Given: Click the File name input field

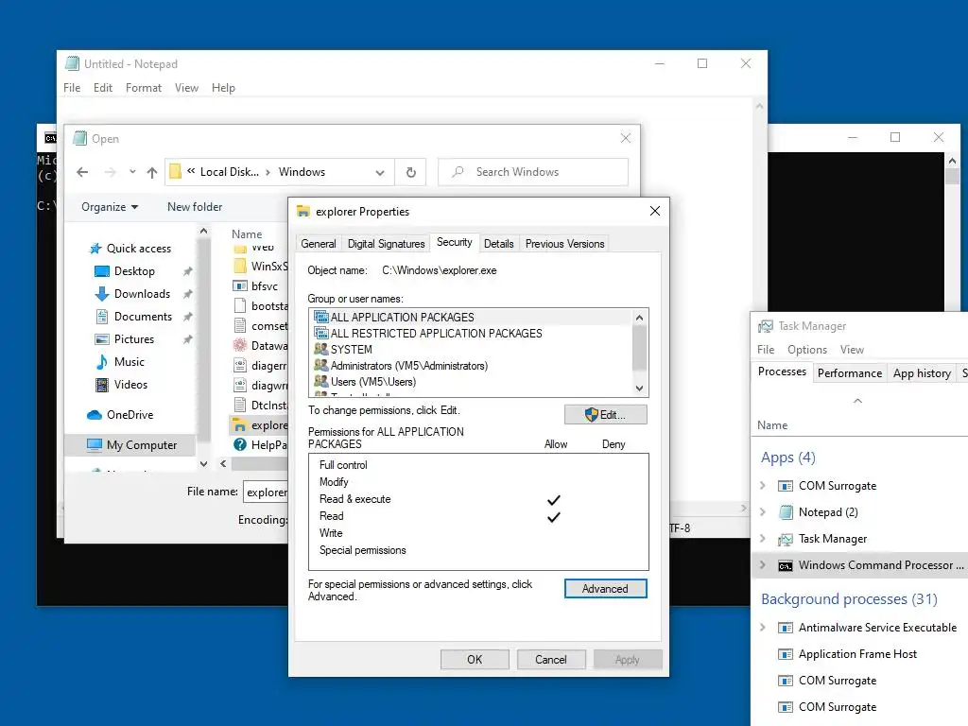Looking at the screenshot, I should click(x=266, y=492).
